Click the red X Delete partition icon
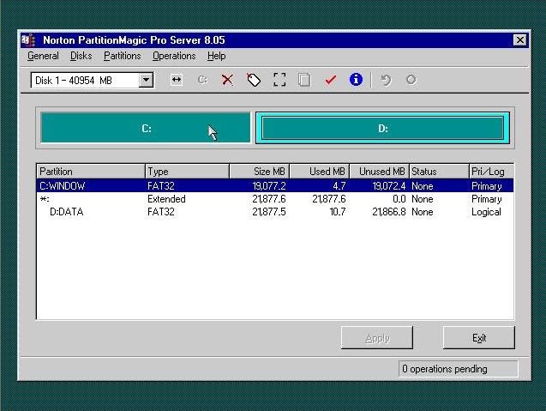 pos(227,80)
